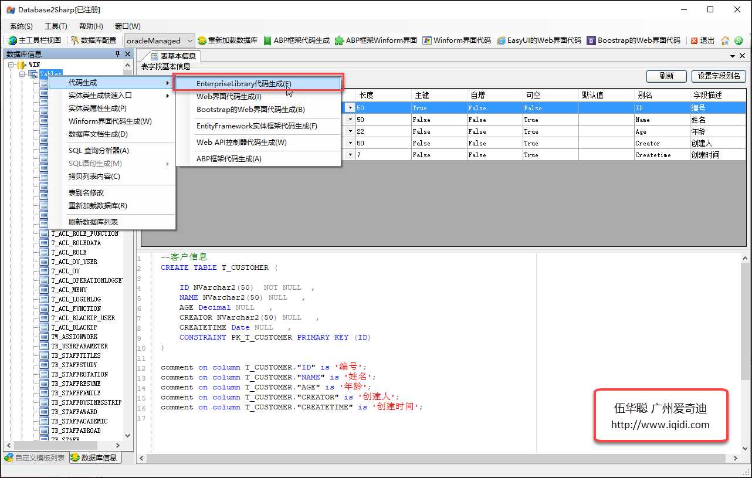Choose Bootstrap的Web界面代码生成(B)
This screenshot has width=752, height=478.
point(259,110)
